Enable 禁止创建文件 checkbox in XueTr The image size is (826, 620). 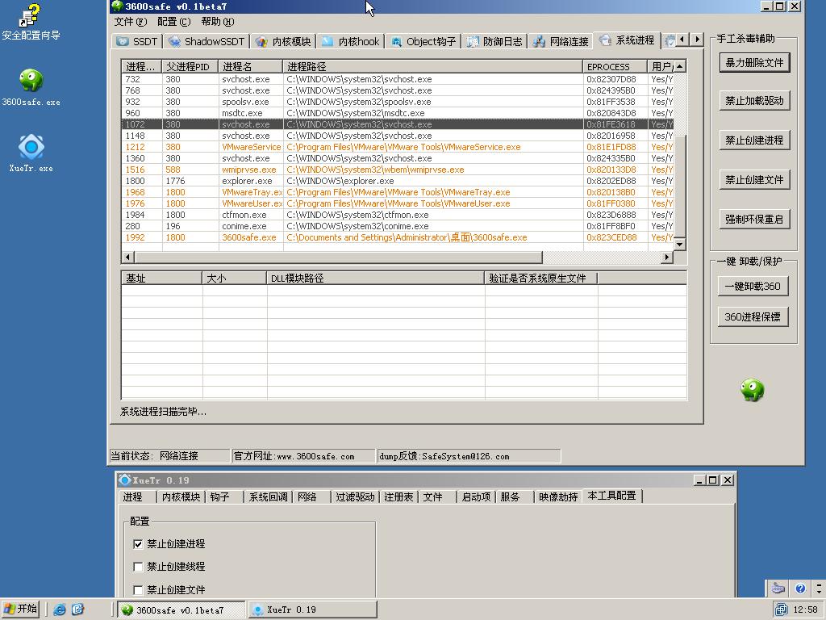138,589
